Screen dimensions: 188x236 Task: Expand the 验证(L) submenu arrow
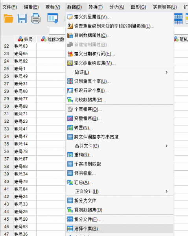pos(166,72)
